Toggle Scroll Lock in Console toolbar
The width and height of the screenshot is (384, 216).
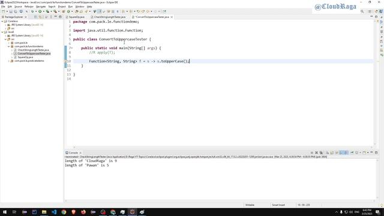point(332,152)
